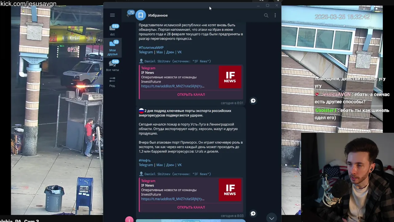Click second ОТКРЫТЬ КАНАЛ button at 8:03
This screenshot has width=394, height=222.
coord(191,207)
